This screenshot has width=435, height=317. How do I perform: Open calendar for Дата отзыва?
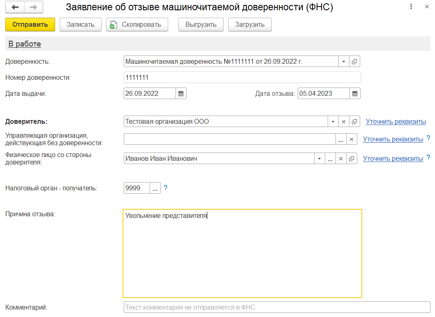(x=355, y=93)
